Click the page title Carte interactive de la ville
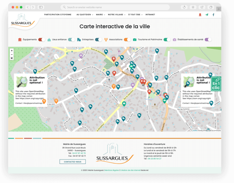Screen dimensions: 234x183 [115, 27]
